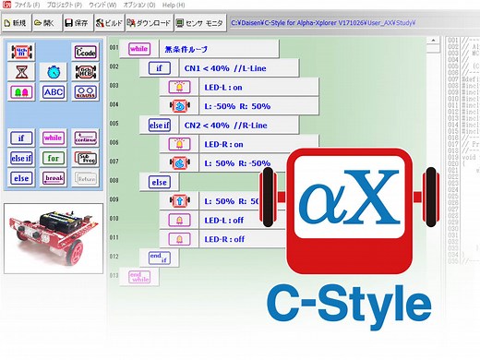Click the 保存 save button
This screenshot has width=480, height=360.
click(x=78, y=23)
